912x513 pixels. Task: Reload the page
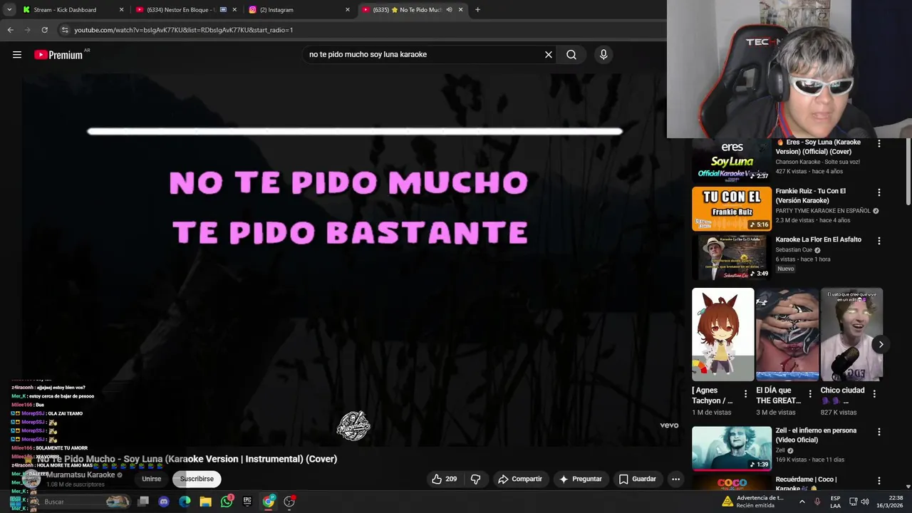(44, 30)
